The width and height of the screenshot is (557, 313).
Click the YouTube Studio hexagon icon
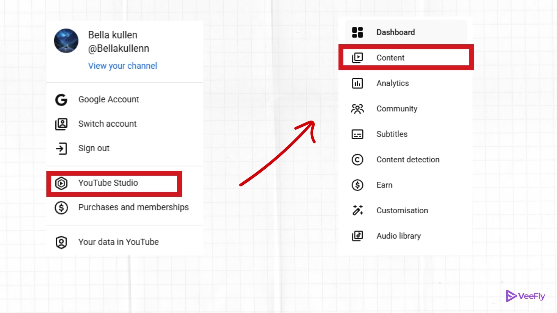click(x=61, y=183)
